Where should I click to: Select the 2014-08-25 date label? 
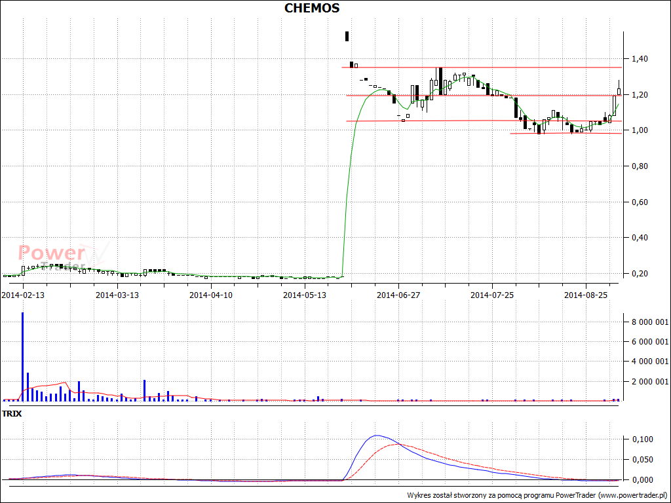585,295
